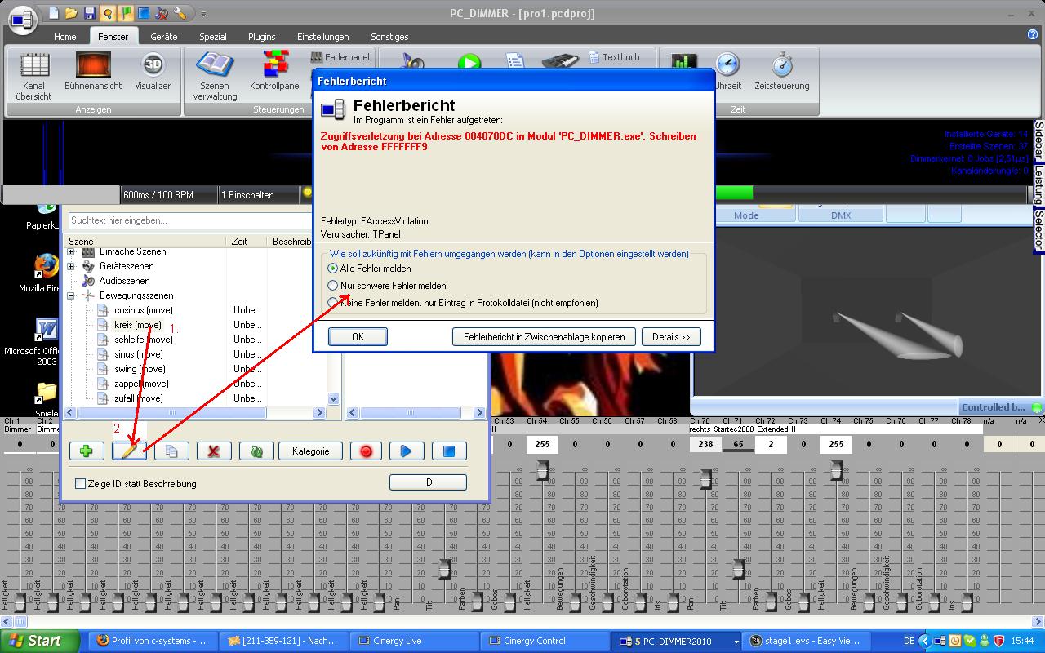This screenshot has height=653, width=1045.
Task: Enable 'Zeige ID statt Beschreibung' checkbox
Action: tap(80, 484)
